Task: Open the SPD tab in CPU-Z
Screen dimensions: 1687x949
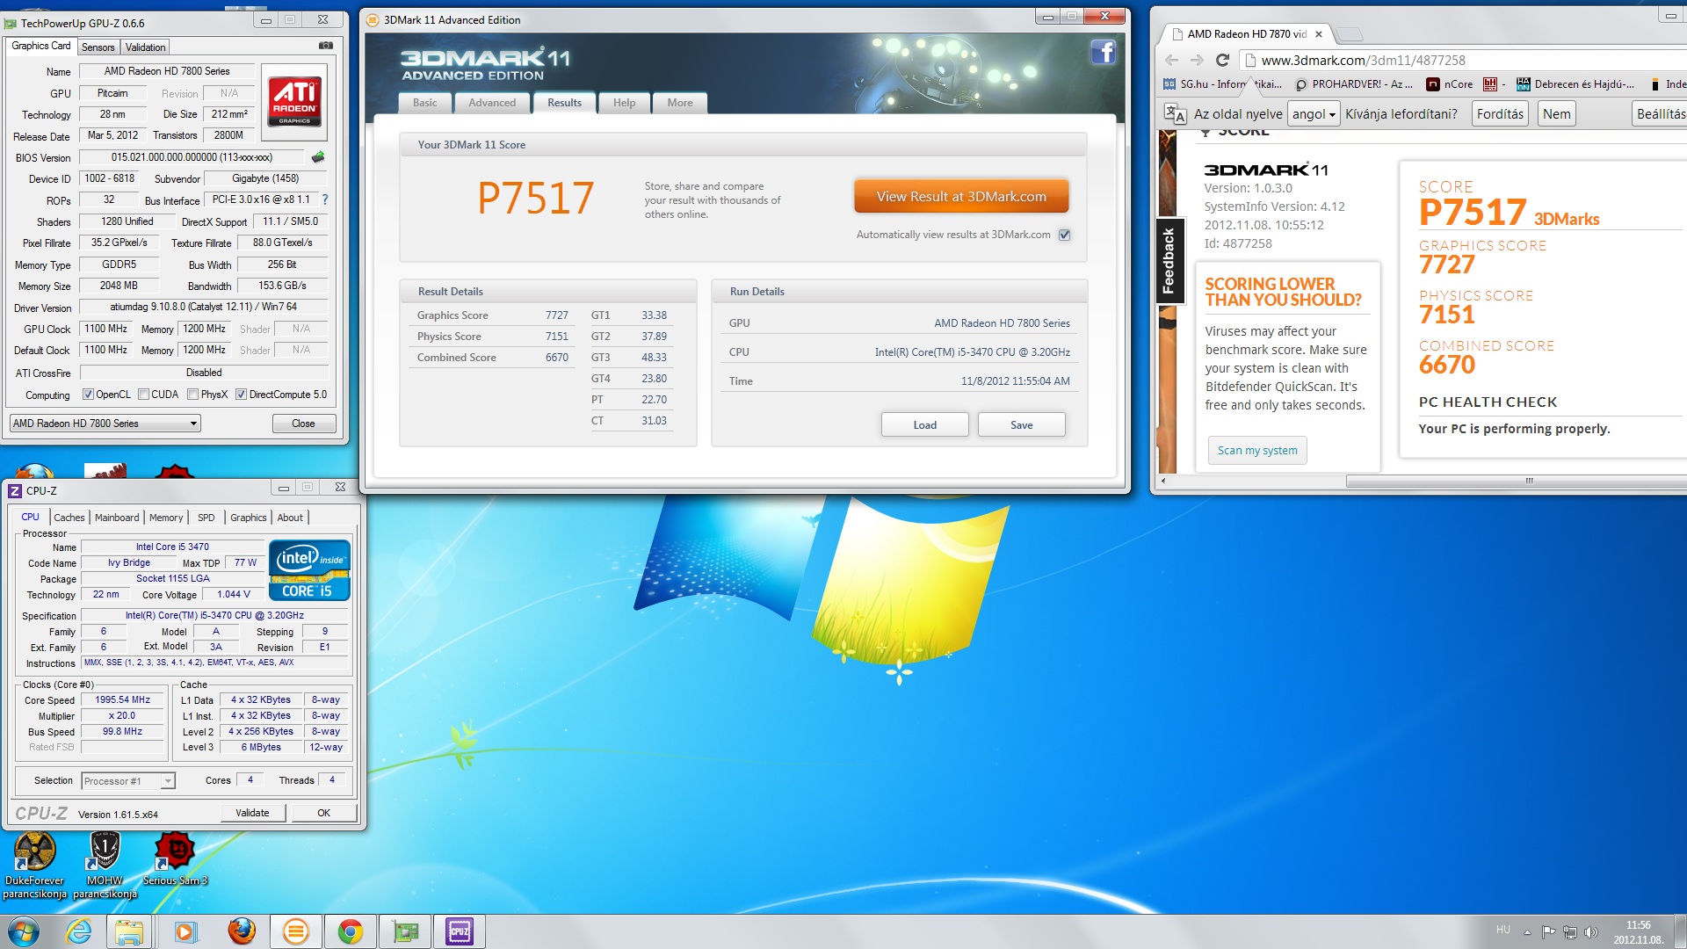Action: (x=206, y=518)
